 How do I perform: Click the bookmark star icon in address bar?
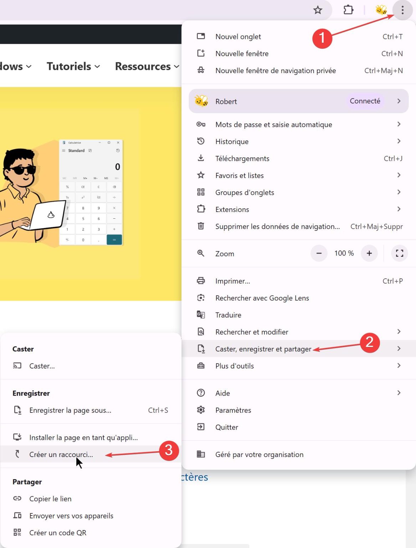(318, 10)
